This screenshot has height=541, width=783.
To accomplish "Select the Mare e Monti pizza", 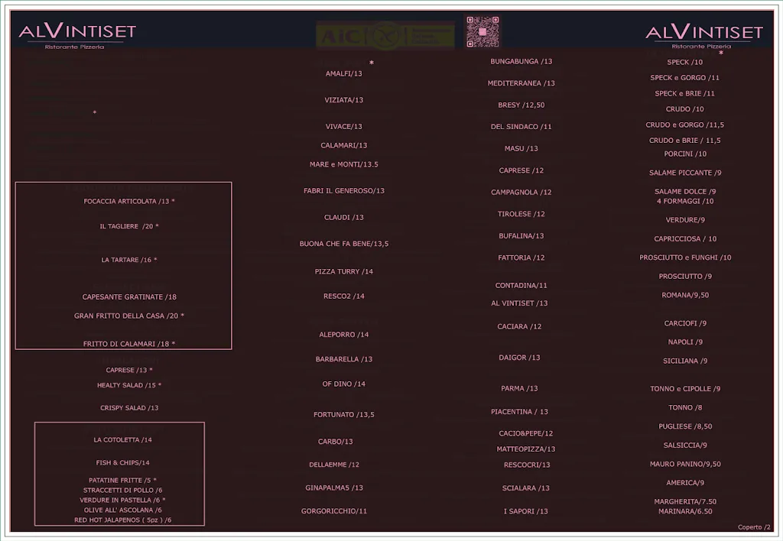I will tap(344, 164).
